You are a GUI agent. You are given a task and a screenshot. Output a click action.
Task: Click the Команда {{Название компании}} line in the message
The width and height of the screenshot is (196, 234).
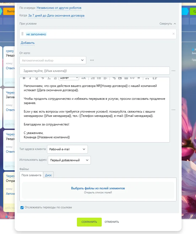click(x=47, y=137)
